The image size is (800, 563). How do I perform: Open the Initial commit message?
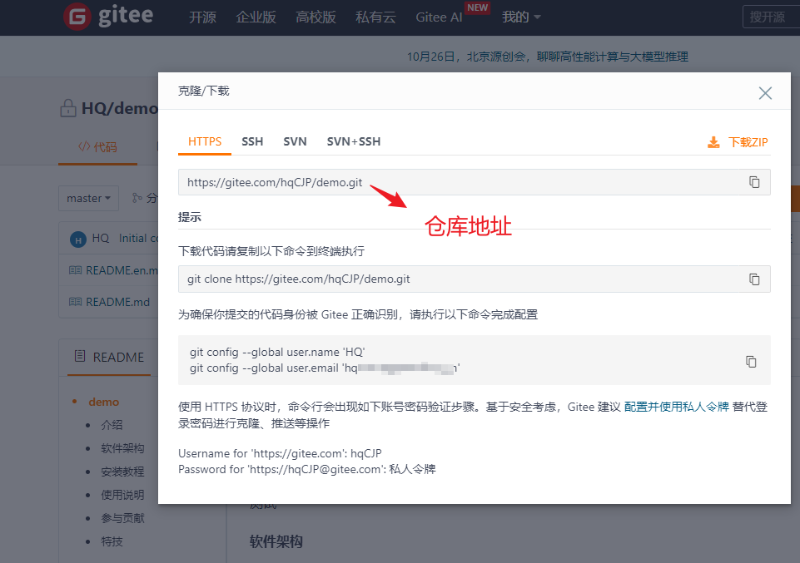coord(138,238)
